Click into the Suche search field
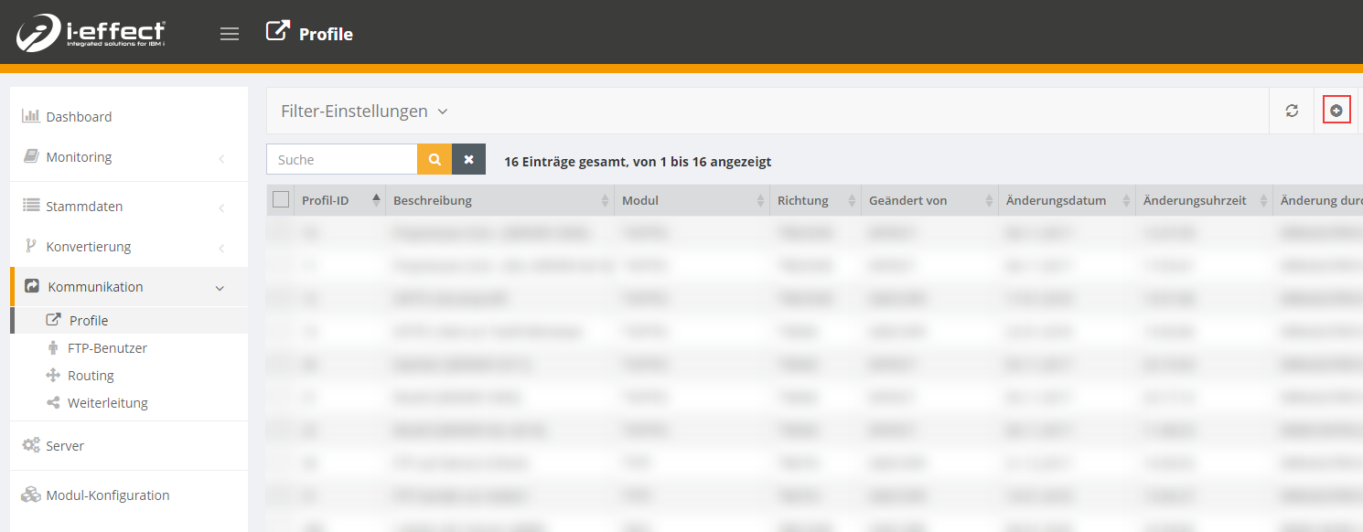Screen dimensions: 1363x532 (x=342, y=159)
